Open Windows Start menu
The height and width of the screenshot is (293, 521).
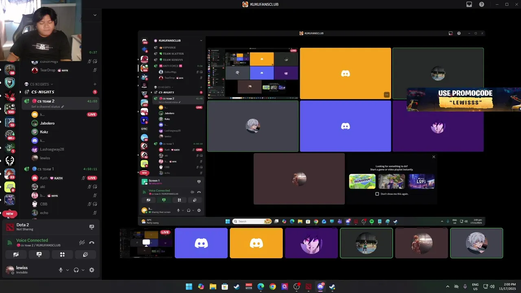coord(189,286)
